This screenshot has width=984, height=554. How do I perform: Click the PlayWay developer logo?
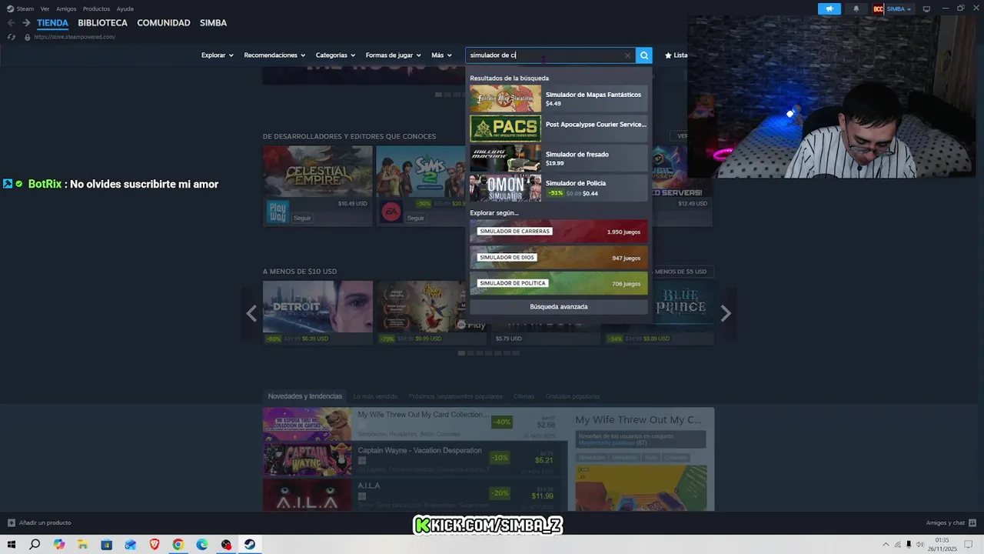278,212
